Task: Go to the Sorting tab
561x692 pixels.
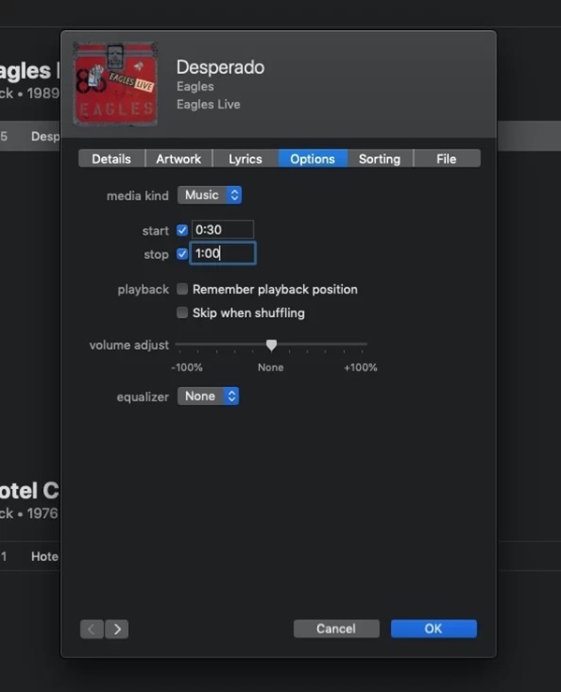Action: tap(380, 159)
